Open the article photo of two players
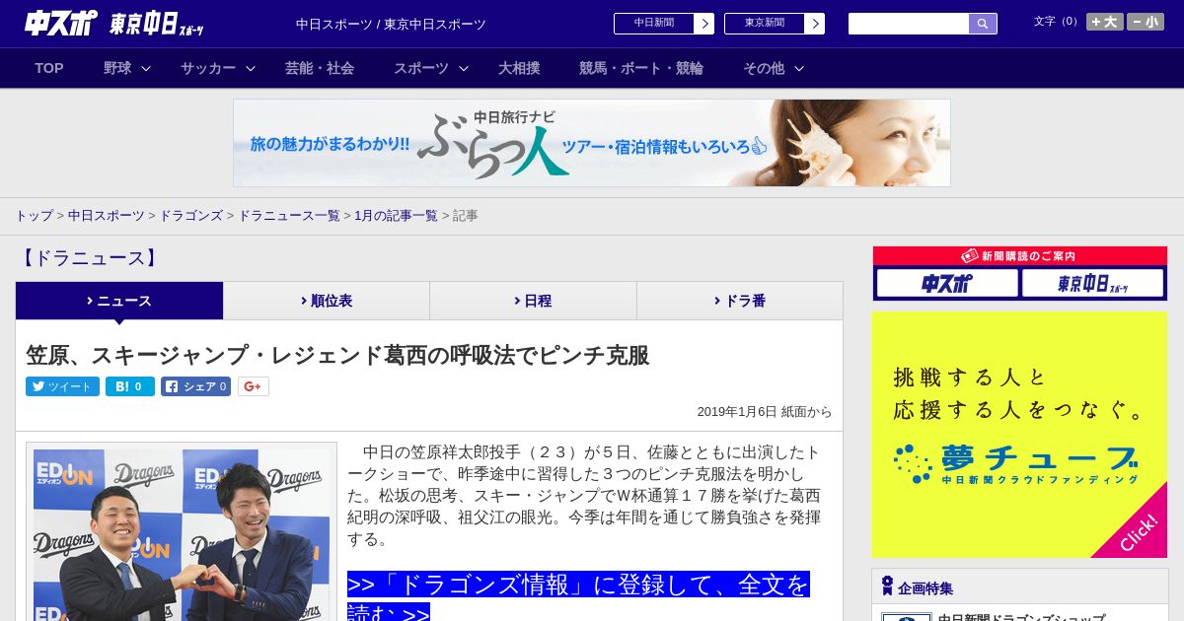 coord(182,535)
